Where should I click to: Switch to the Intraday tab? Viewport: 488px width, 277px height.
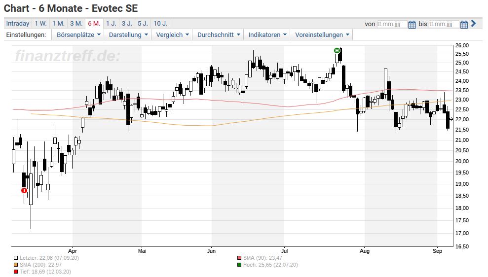[18, 24]
